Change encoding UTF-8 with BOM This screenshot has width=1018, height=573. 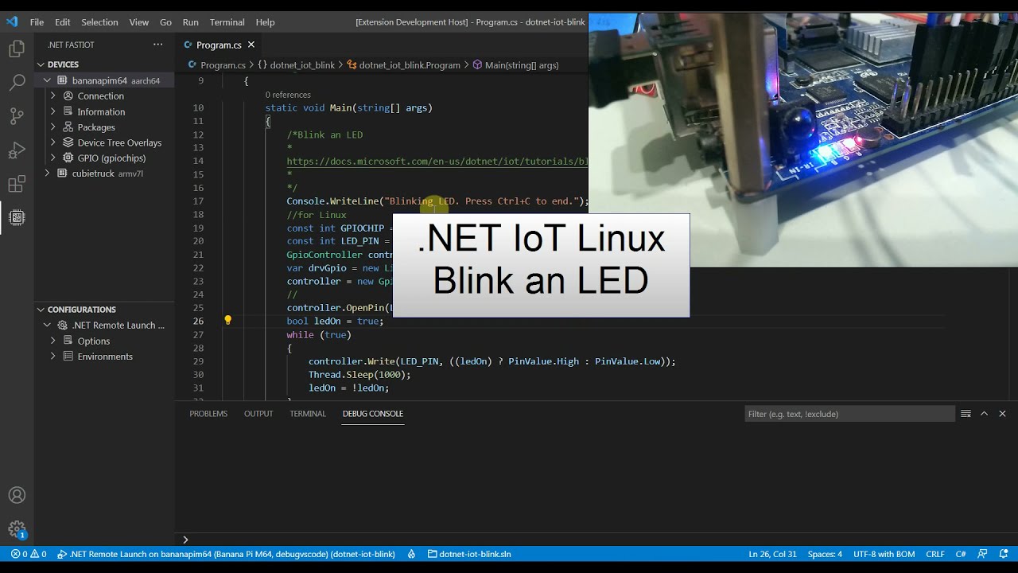[x=884, y=554]
